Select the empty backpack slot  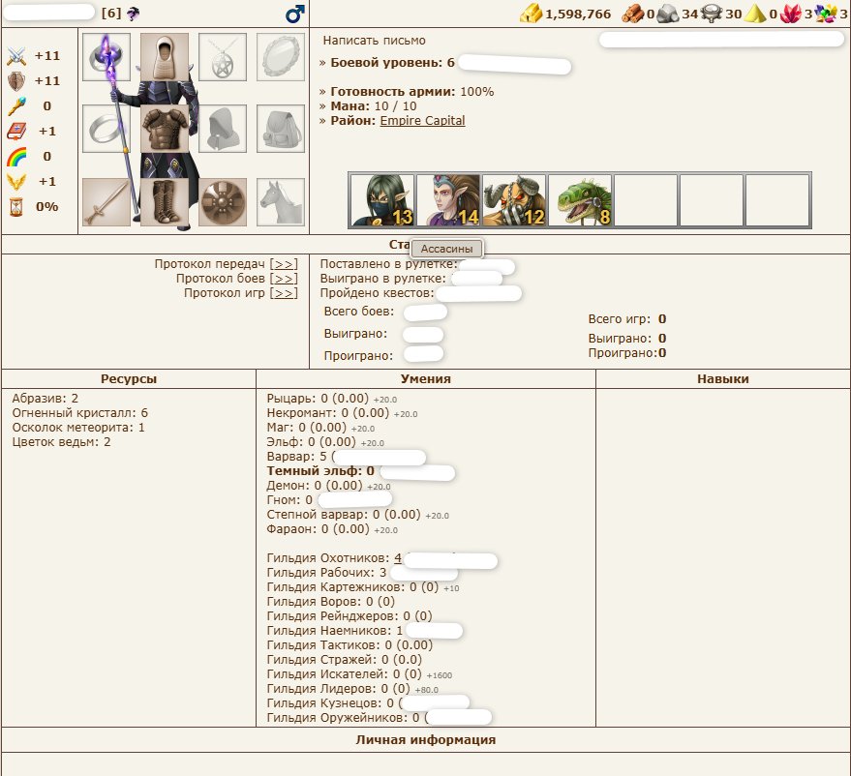[280, 129]
